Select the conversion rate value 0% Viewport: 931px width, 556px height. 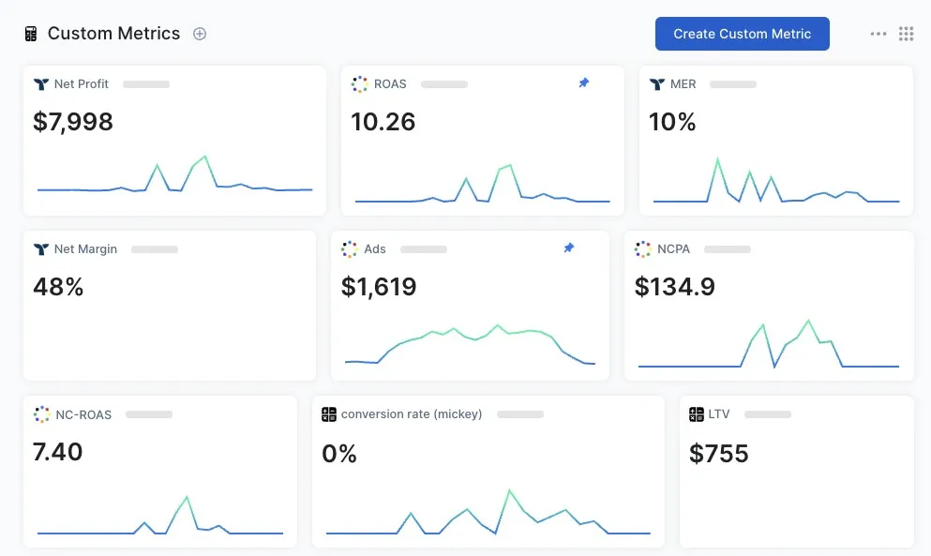[x=339, y=454]
